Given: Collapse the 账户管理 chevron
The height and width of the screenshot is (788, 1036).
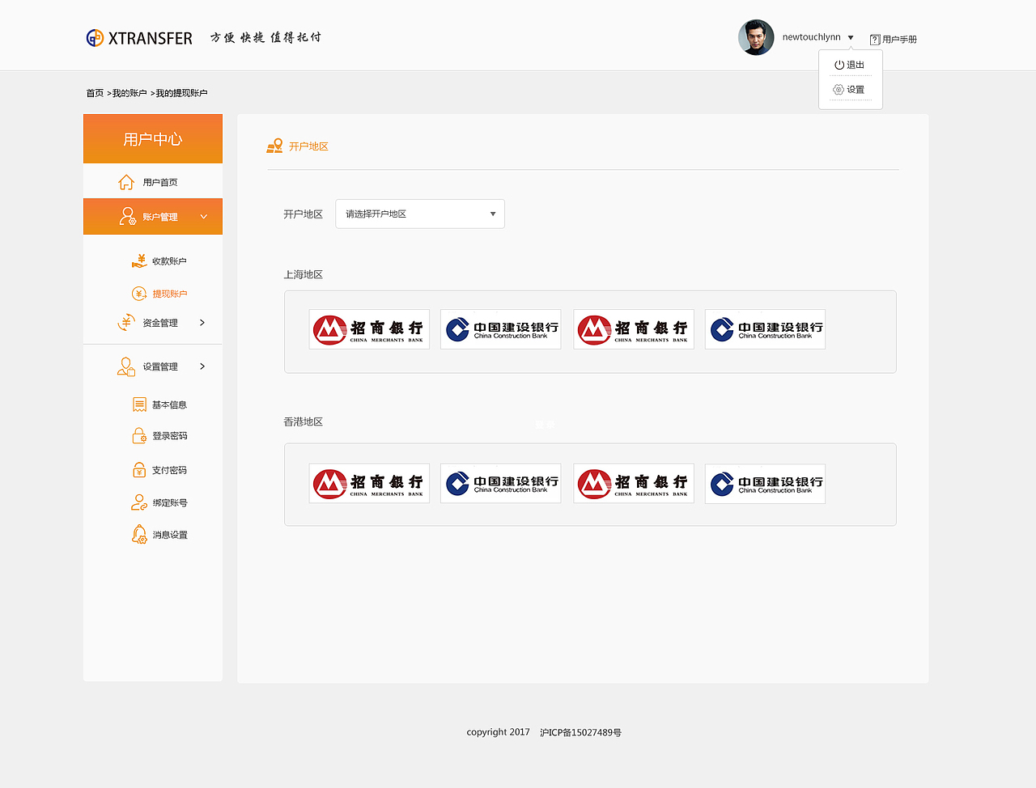Looking at the screenshot, I should click(x=204, y=217).
